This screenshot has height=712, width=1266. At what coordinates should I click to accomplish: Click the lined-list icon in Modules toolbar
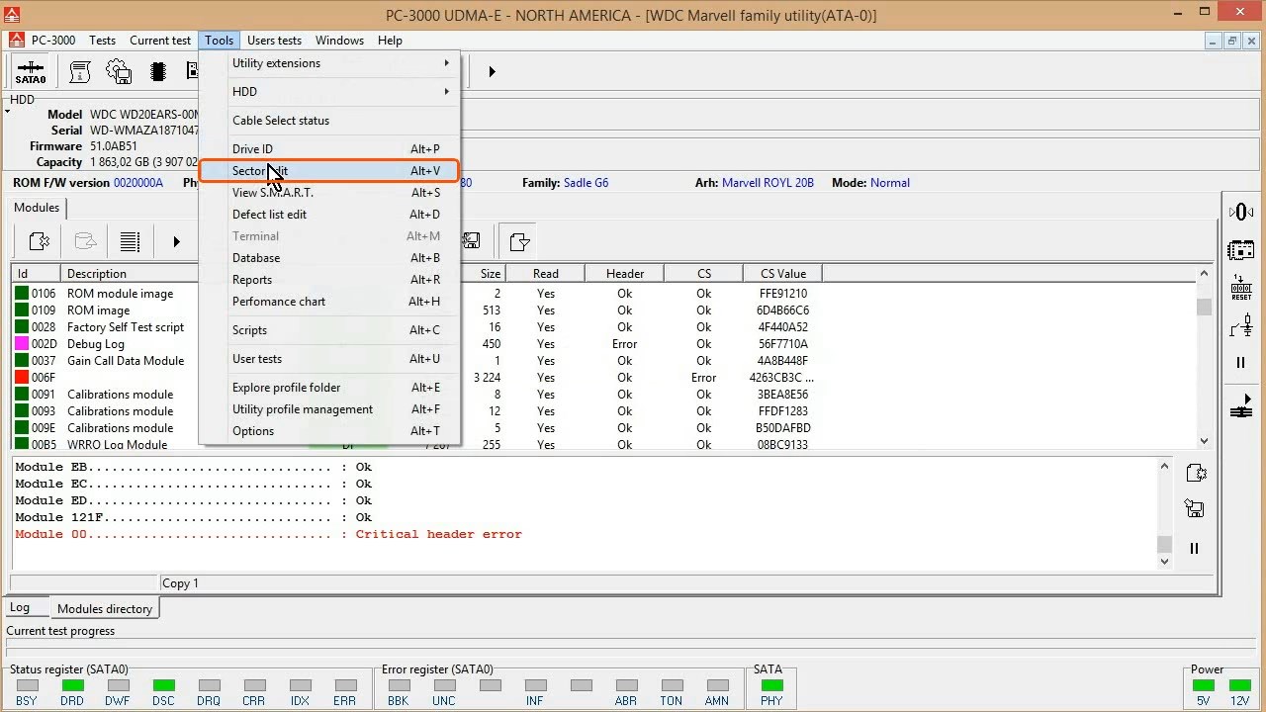[x=130, y=241]
